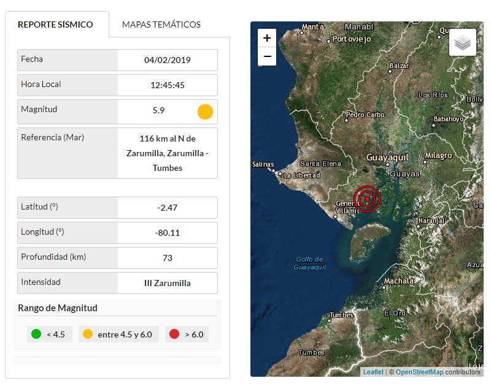Click the green dot for < 4.5
This screenshot has width=491, height=389.
(x=37, y=334)
